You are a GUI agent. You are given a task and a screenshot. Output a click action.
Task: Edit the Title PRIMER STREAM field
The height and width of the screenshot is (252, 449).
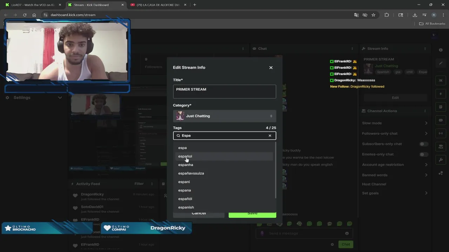tap(224, 92)
